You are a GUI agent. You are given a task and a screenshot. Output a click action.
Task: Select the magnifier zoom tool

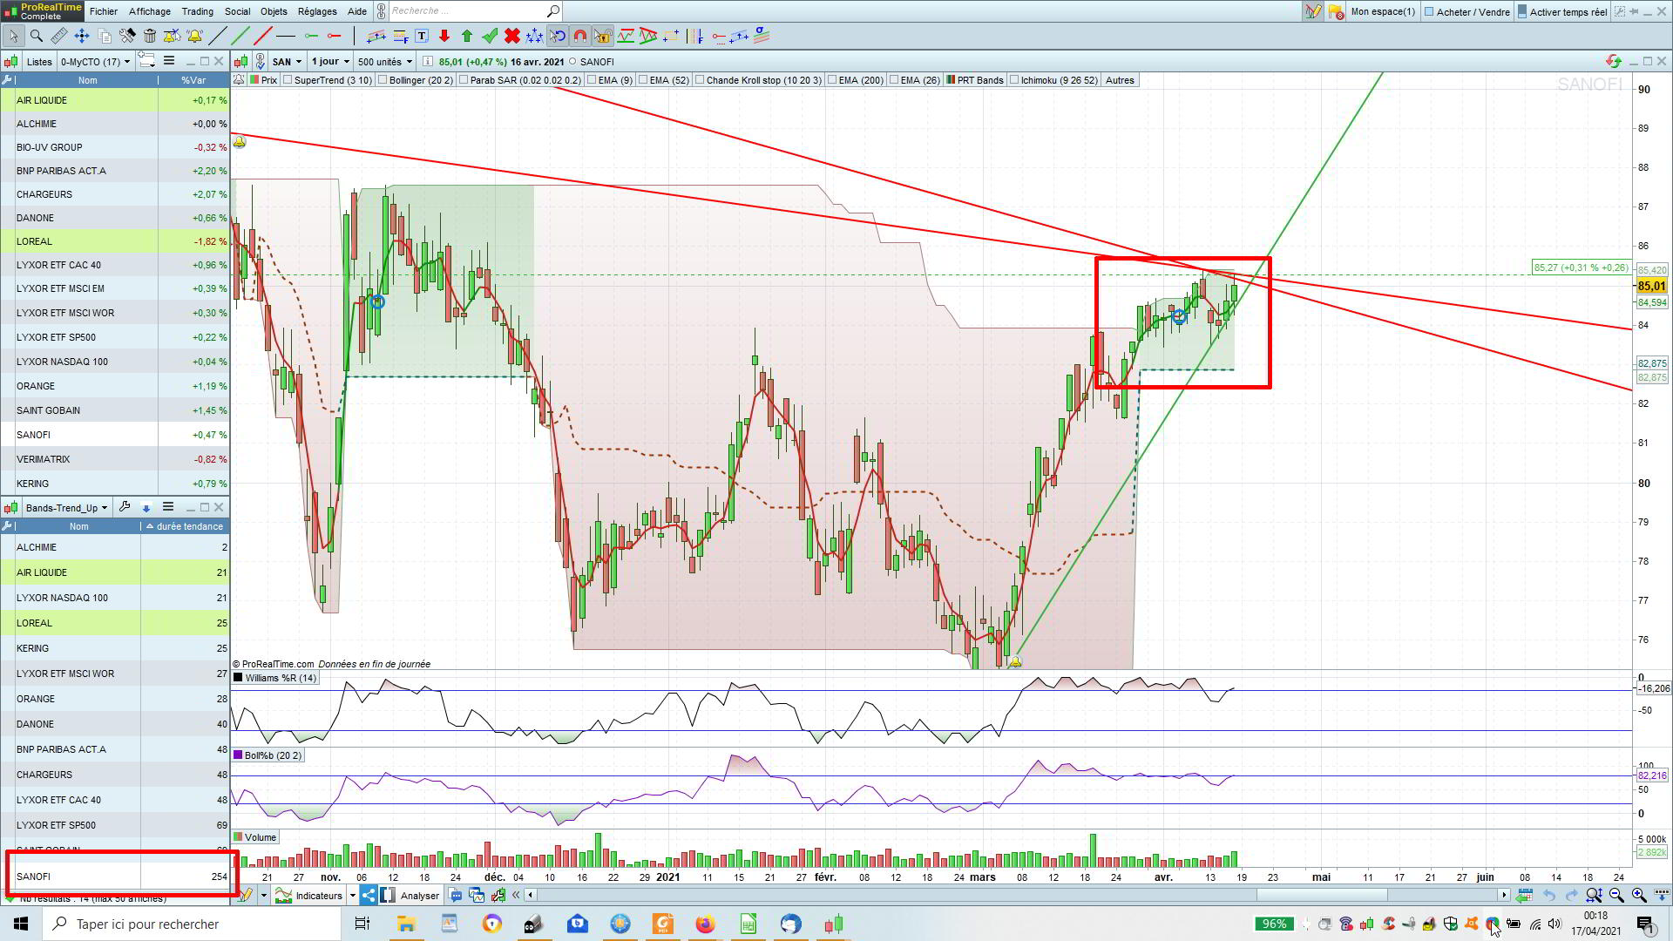37,36
